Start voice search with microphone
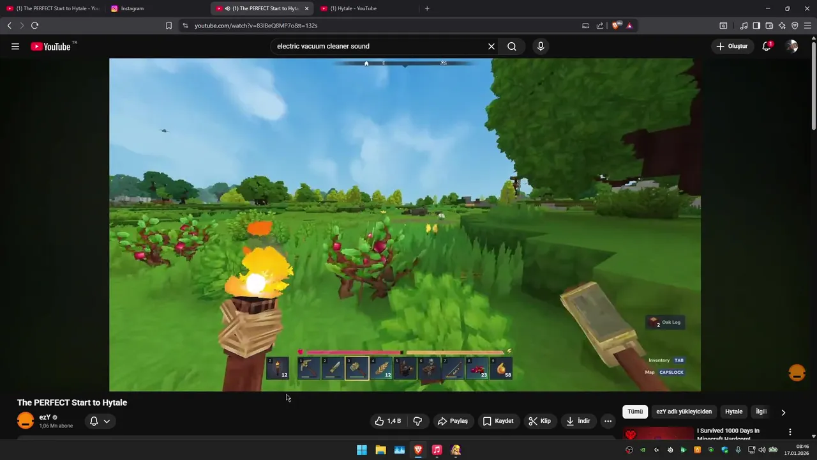817x460 pixels. [x=541, y=47]
